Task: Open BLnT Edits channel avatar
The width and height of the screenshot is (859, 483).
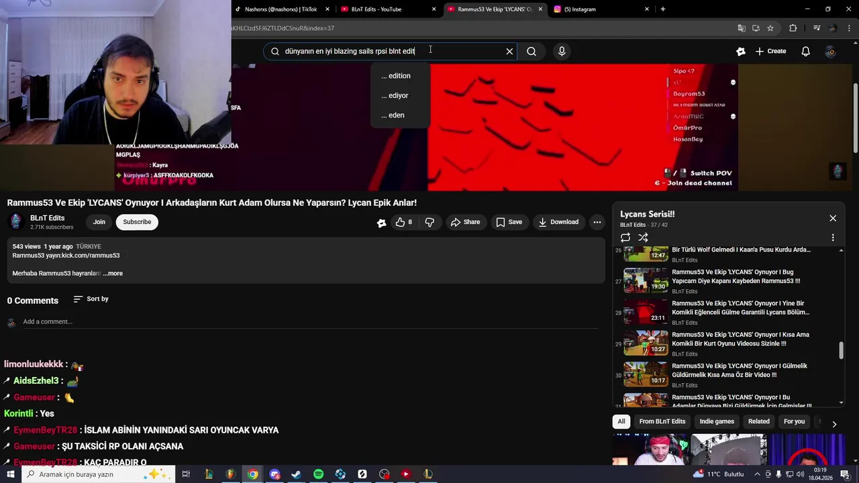Action: coord(15,222)
